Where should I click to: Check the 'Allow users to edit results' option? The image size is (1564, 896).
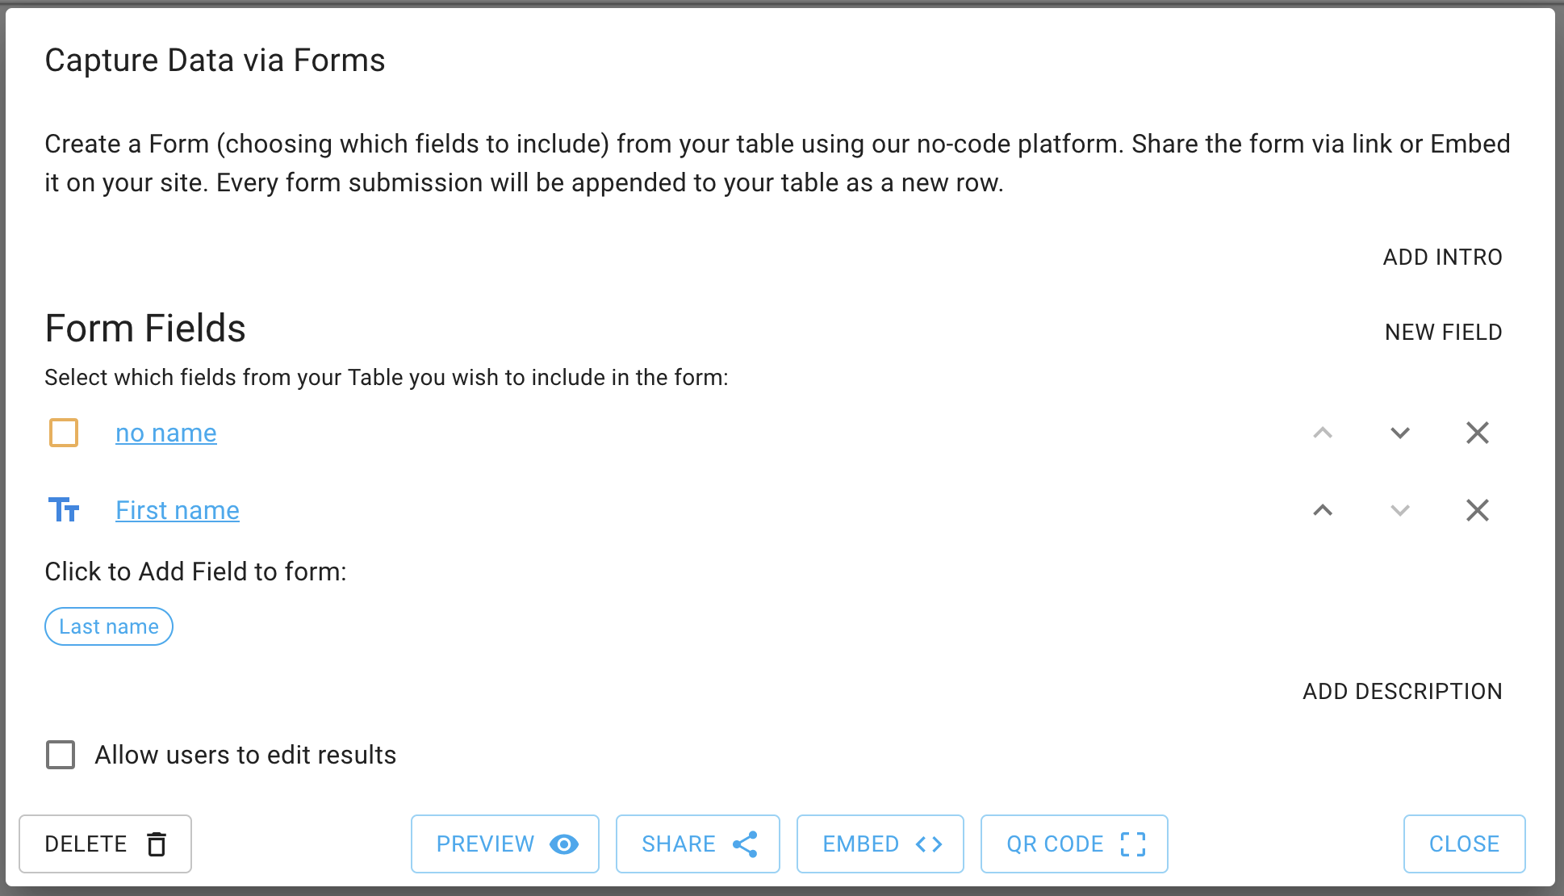61,756
